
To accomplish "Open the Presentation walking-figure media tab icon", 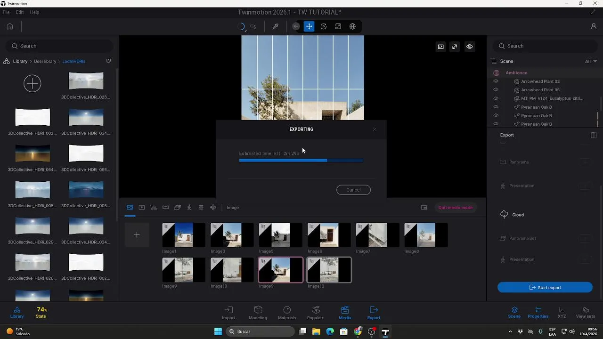I will (x=189, y=207).
